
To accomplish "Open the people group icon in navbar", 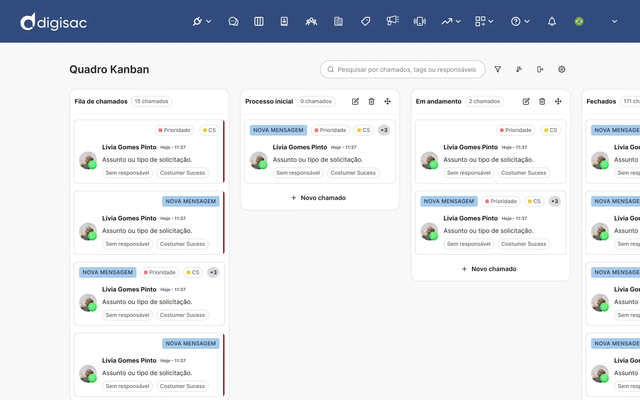I will 311,21.
